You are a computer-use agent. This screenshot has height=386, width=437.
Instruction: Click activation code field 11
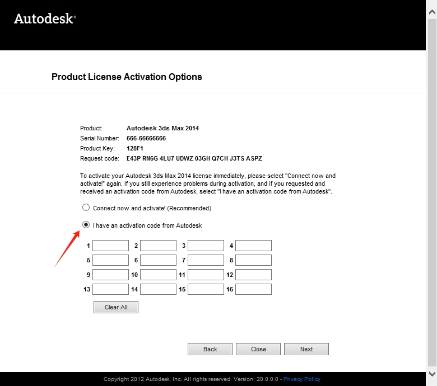(206, 275)
